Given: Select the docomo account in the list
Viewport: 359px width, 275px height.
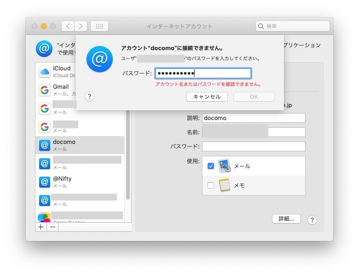Looking at the screenshot, I should (80, 145).
